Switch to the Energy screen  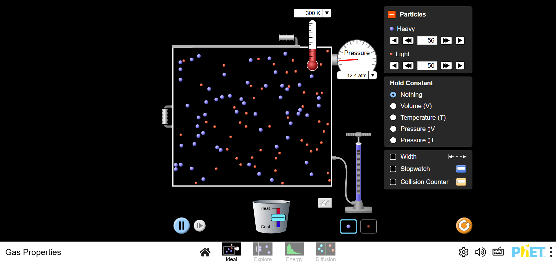click(294, 252)
